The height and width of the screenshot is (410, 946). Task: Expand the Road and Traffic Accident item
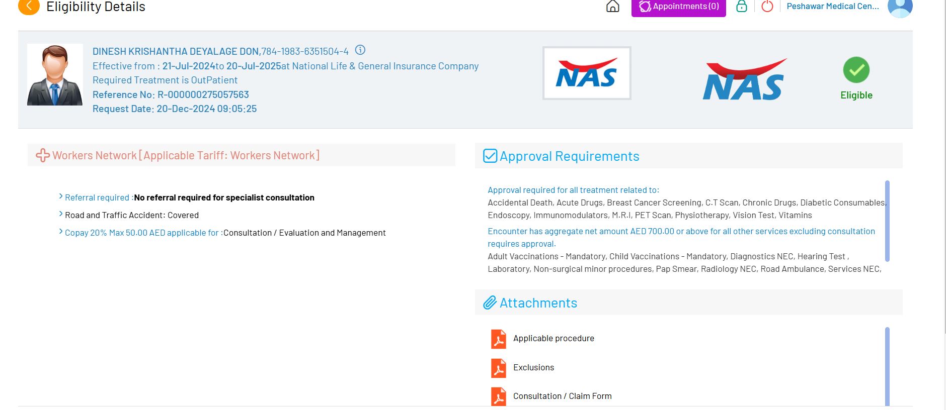[61, 214]
